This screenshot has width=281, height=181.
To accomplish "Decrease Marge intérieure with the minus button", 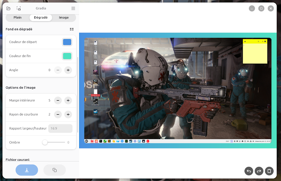I will pyautogui.click(x=58, y=101).
